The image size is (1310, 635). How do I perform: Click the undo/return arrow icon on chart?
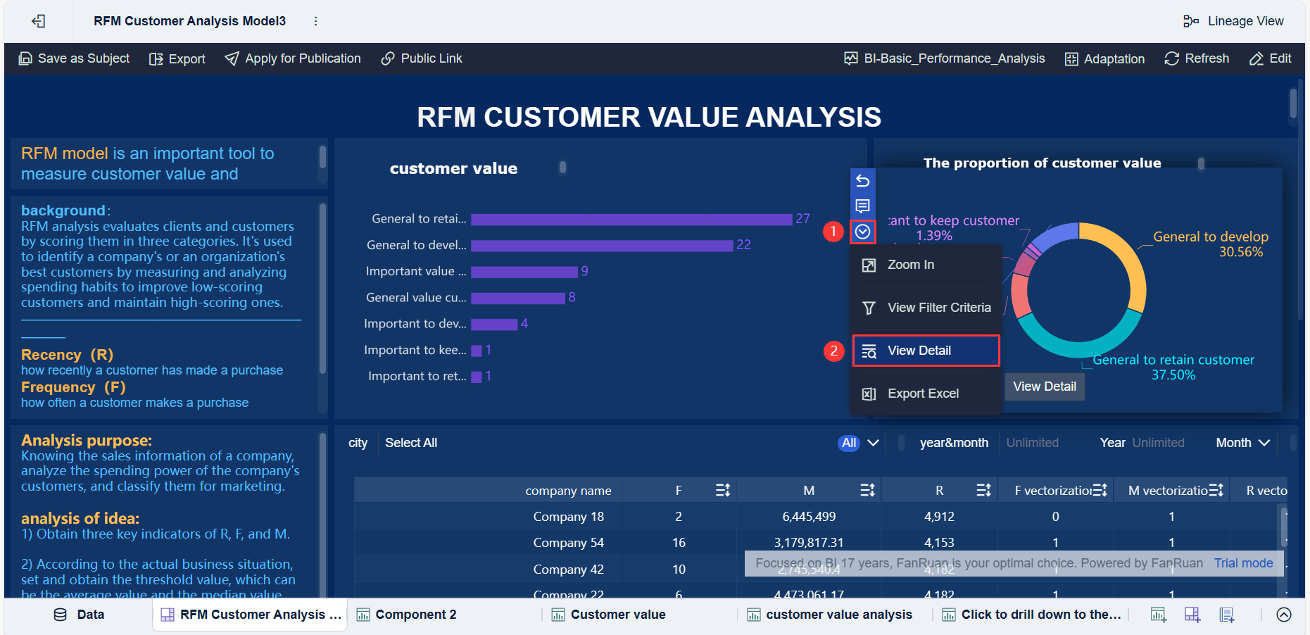click(x=862, y=181)
